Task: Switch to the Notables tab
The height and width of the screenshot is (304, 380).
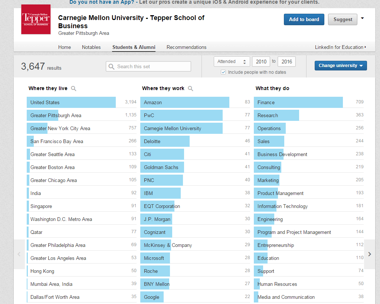Action: click(x=91, y=47)
